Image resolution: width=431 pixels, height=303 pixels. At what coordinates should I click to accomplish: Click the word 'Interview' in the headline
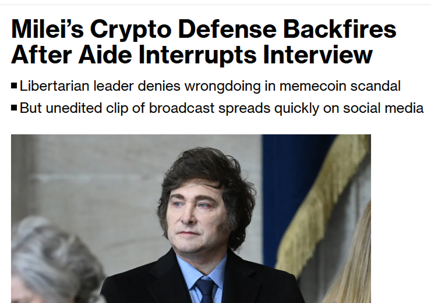click(x=317, y=55)
